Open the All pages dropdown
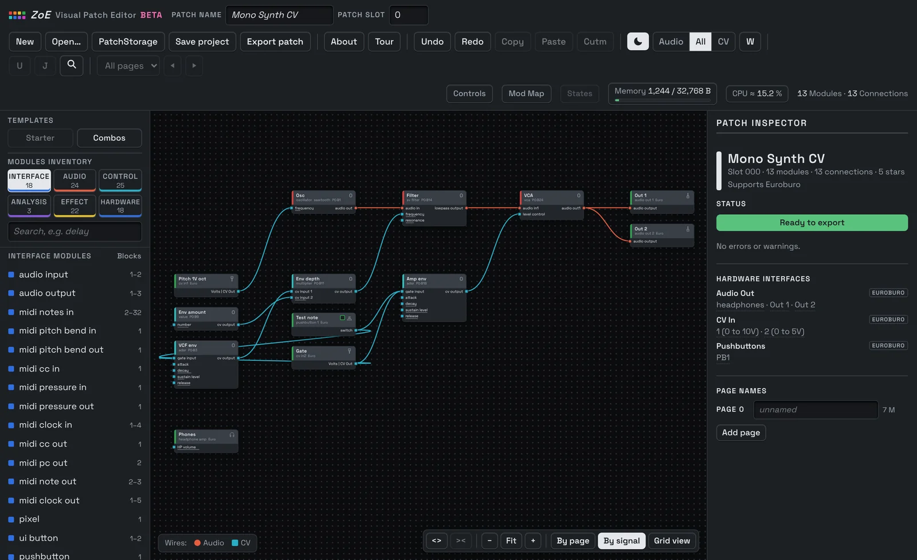The width and height of the screenshot is (917, 560). 128,65
